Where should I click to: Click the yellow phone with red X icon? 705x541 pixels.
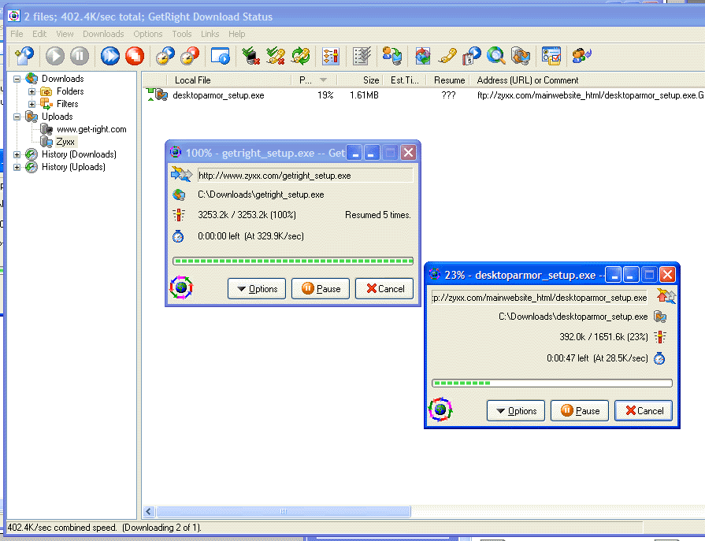pyautogui.click(x=276, y=56)
